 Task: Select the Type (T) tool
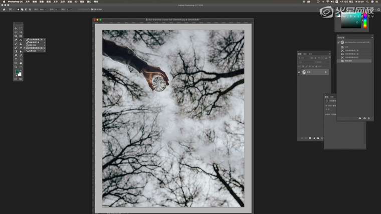[16, 59]
